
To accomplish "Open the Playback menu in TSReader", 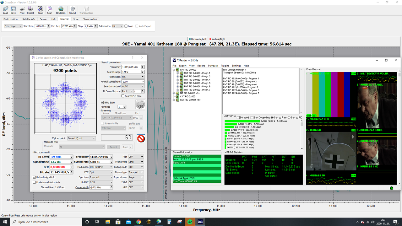I will point(213,66).
